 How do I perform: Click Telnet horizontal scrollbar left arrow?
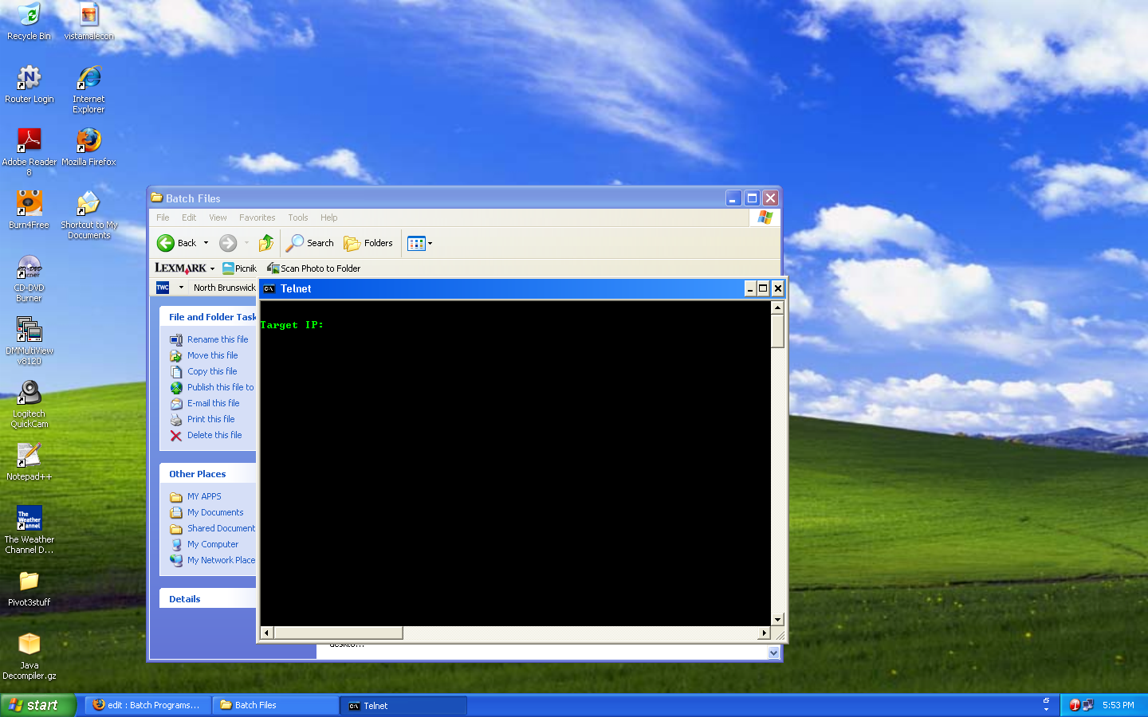pyautogui.click(x=267, y=633)
